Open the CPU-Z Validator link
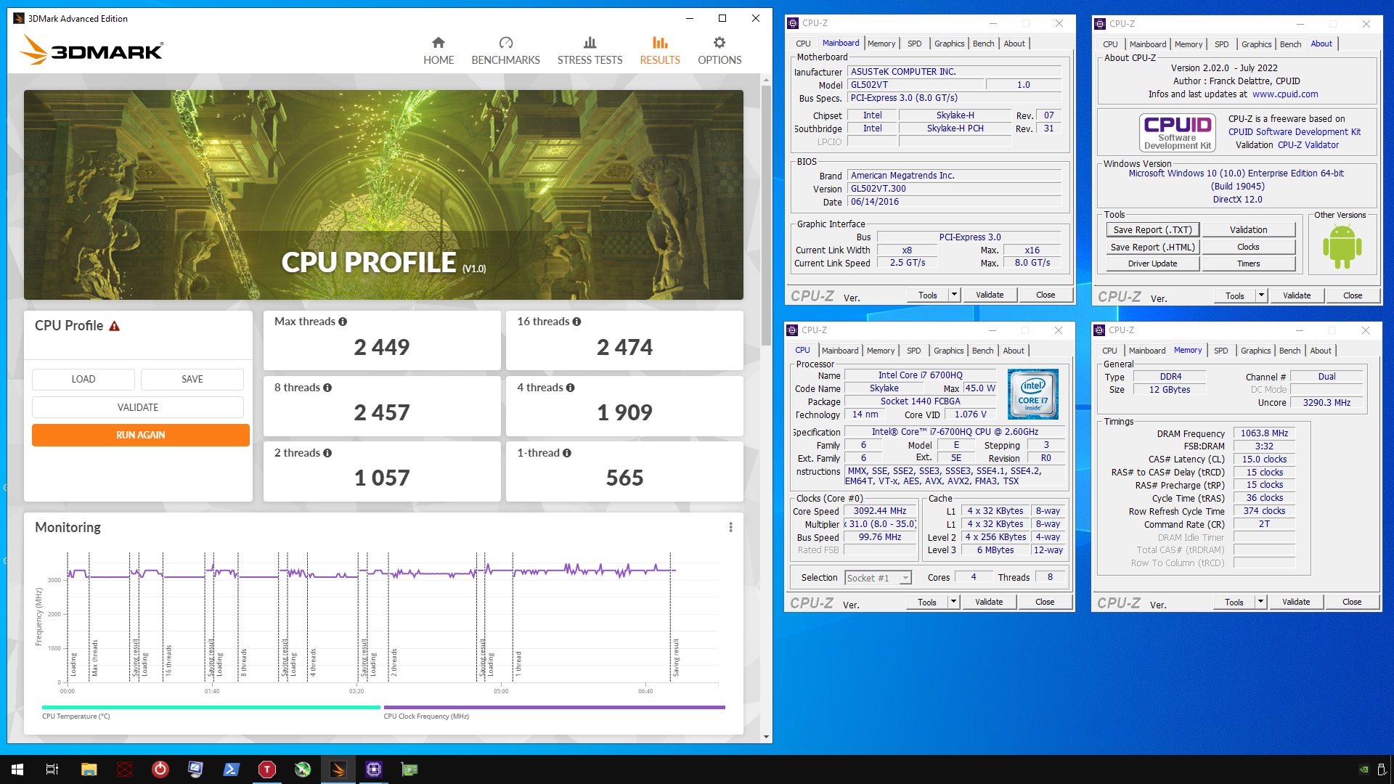The image size is (1394, 784). tap(1308, 145)
